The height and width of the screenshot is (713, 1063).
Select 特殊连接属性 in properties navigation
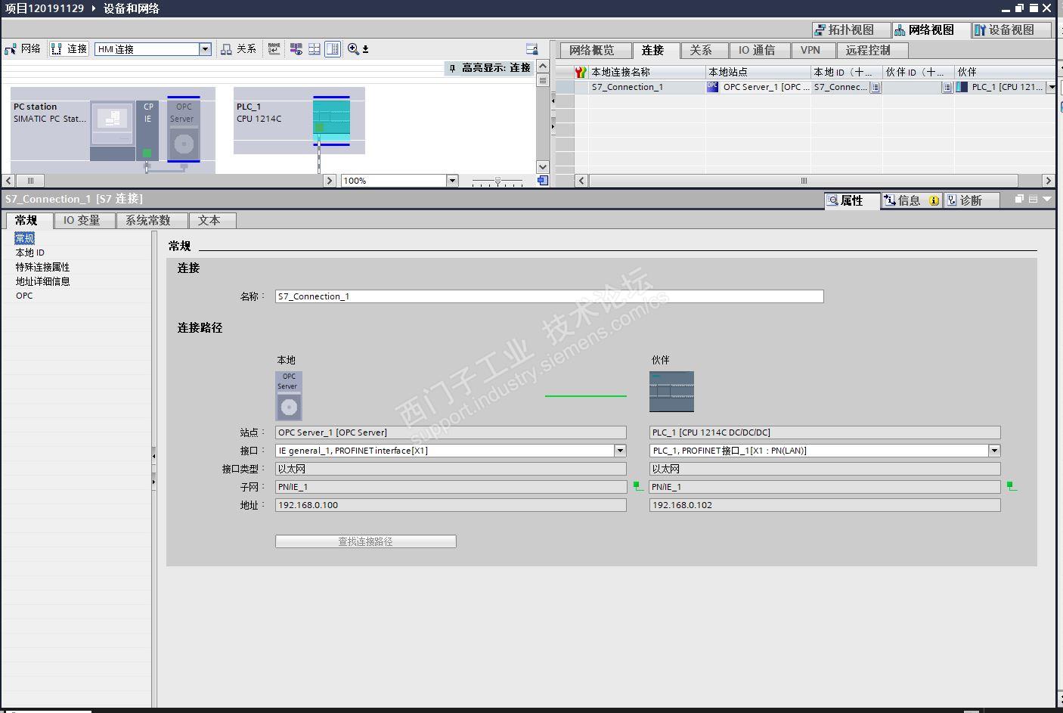click(x=42, y=267)
